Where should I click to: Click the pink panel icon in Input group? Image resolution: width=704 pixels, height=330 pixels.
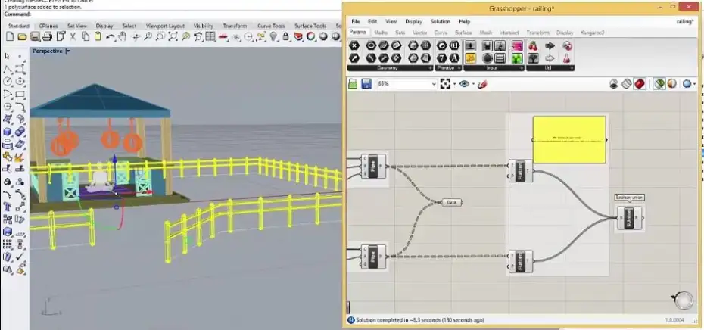tap(517, 46)
